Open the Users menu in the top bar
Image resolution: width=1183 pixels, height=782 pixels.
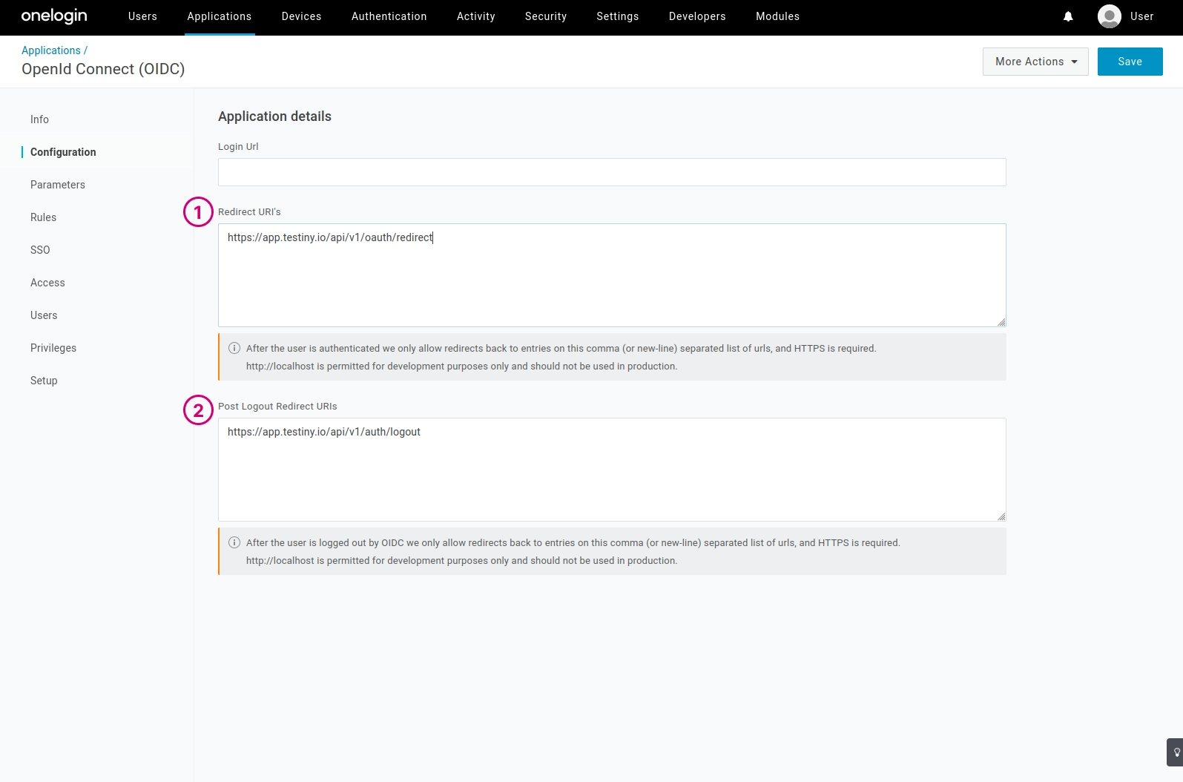[x=142, y=16]
